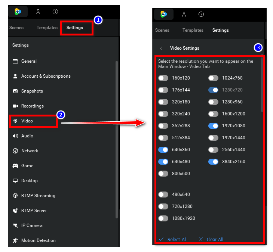Disable the 640x360 resolution toggle
This screenshot has width=273, height=252.
(163, 150)
